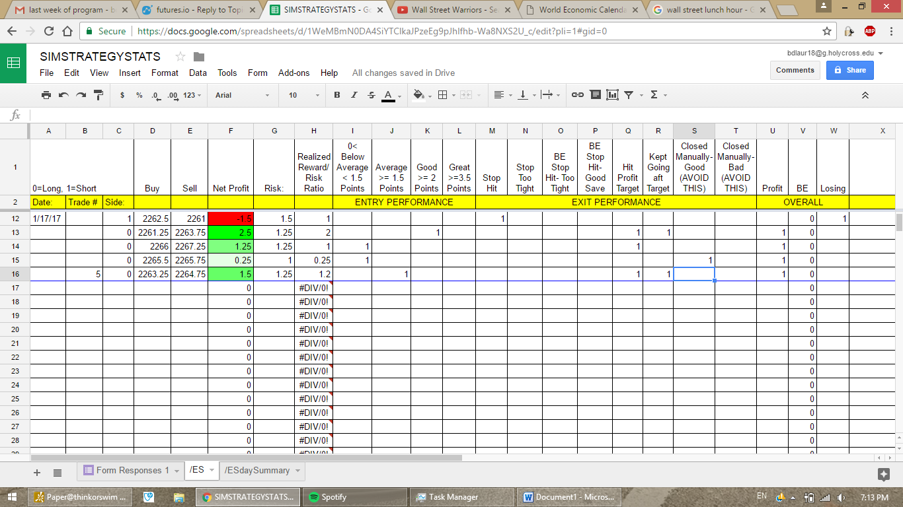
Task: Format selection as currency
Action: tap(122, 95)
